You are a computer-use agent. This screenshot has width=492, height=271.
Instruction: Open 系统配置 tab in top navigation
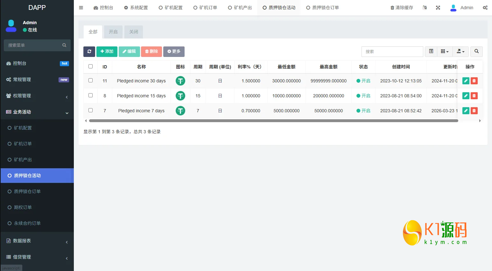(136, 8)
